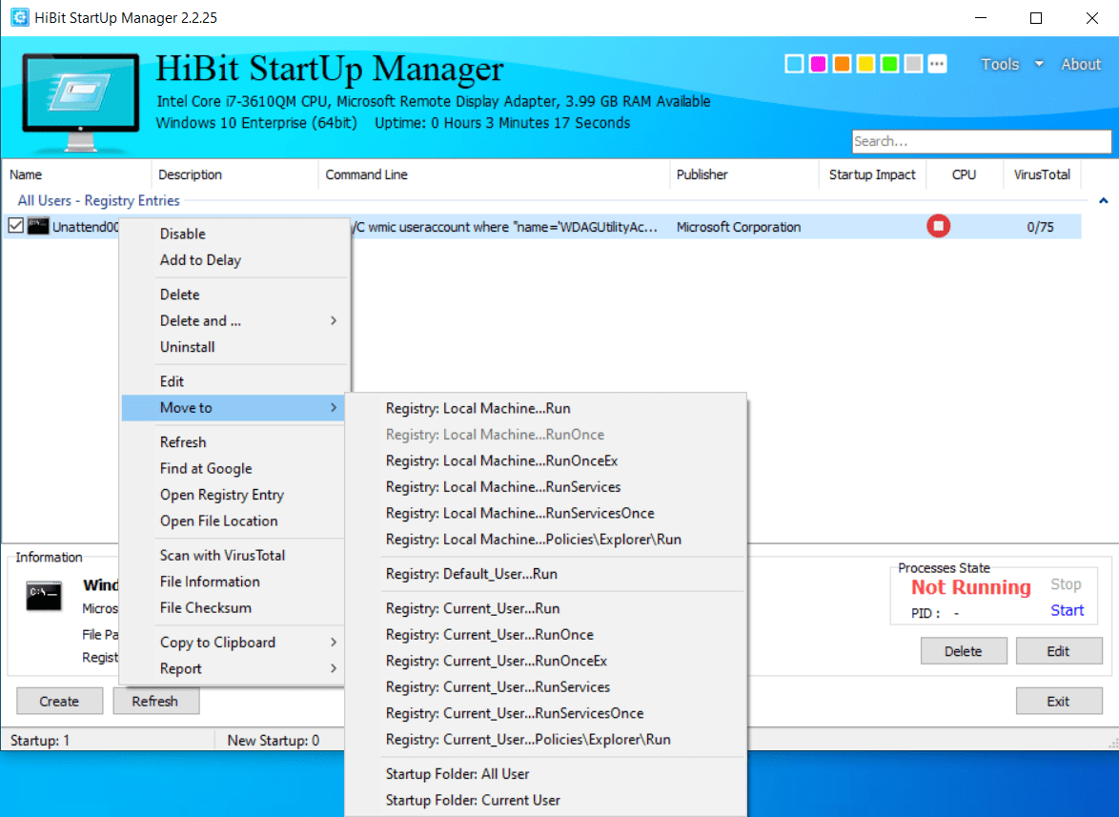1119x817 pixels.
Task: Open the Tools menu
Action: 1000,64
